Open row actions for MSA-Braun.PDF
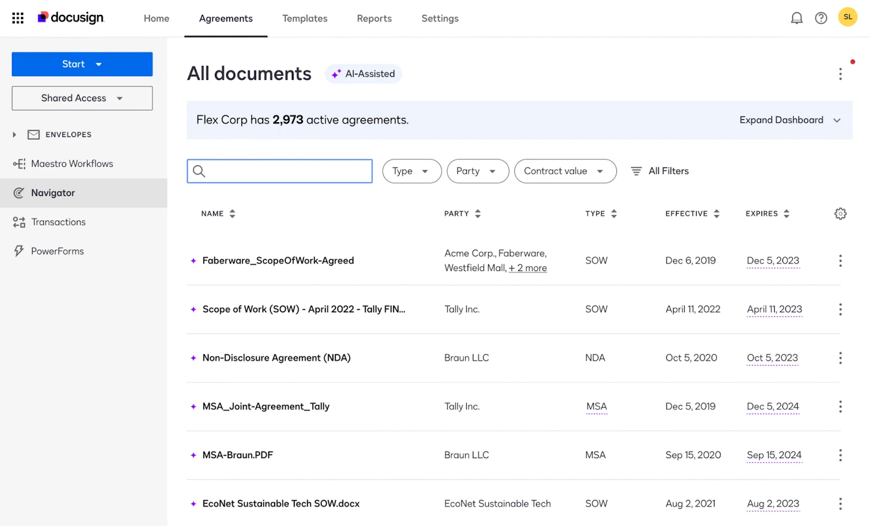Viewport: 870px width, 526px height. (x=840, y=455)
